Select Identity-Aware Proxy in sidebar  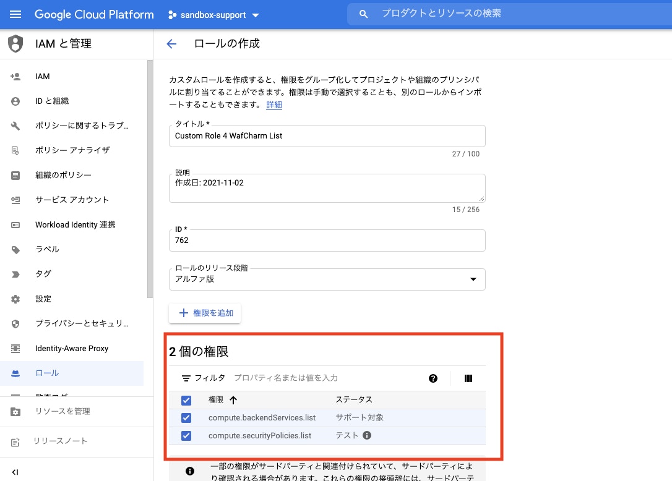coord(72,349)
